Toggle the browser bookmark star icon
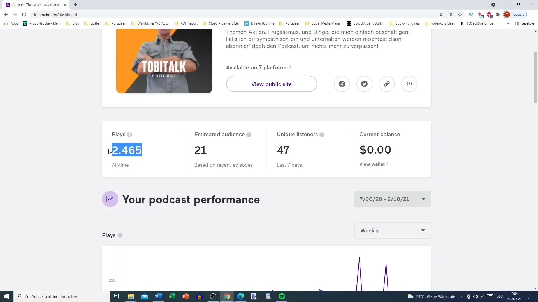The width and height of the screenshot is (538, 302). tap(460, 14)
